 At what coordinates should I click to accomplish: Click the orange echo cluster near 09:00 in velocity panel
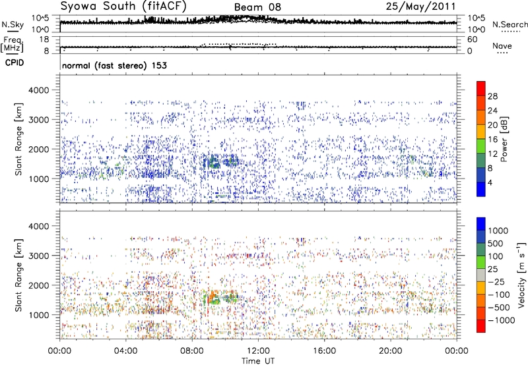pyautogui.click(x=212, y=296)
